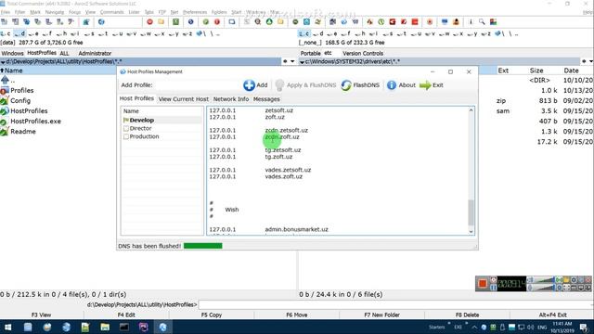This screenshot has width=594, height=334.
Task: Switch left panel to the Administrator tab
Action: point(95,54)
